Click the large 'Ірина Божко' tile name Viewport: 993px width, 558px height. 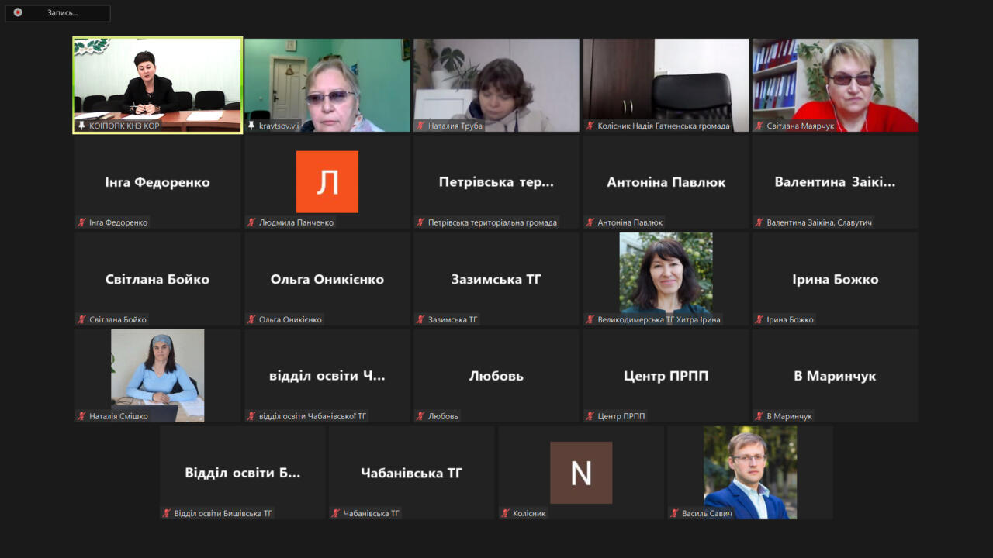coord(836,280)
